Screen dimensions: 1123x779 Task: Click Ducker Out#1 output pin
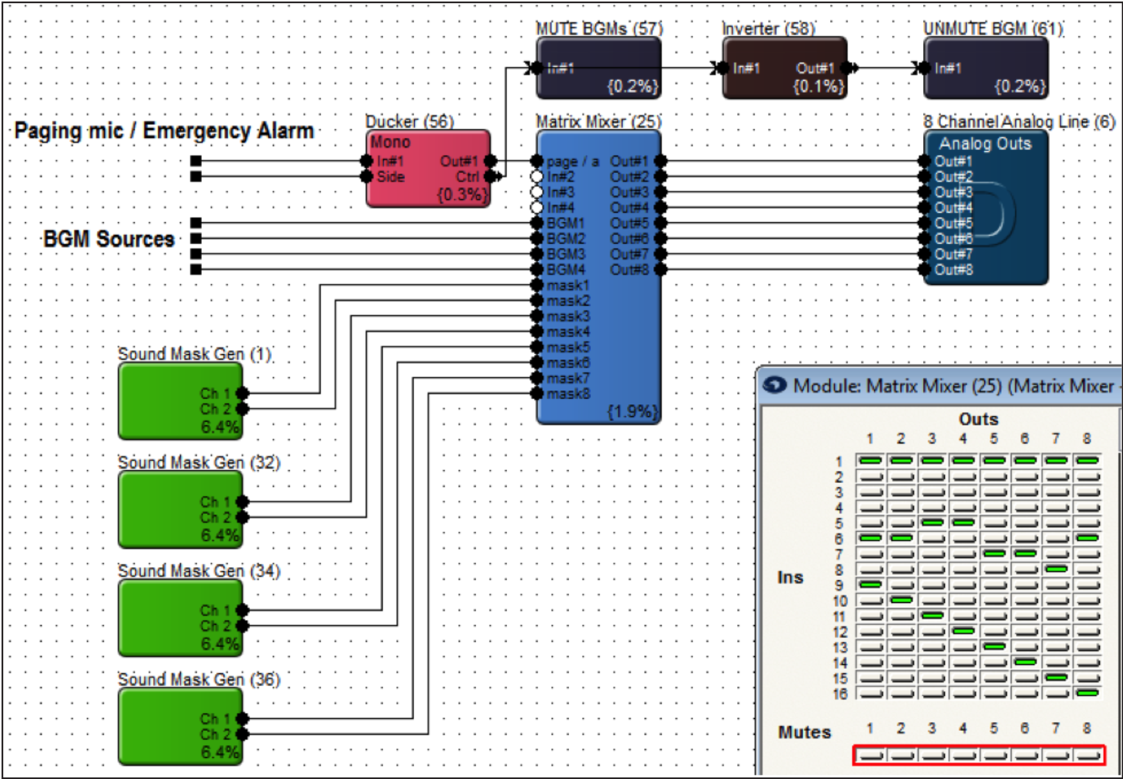coord(490,161)
